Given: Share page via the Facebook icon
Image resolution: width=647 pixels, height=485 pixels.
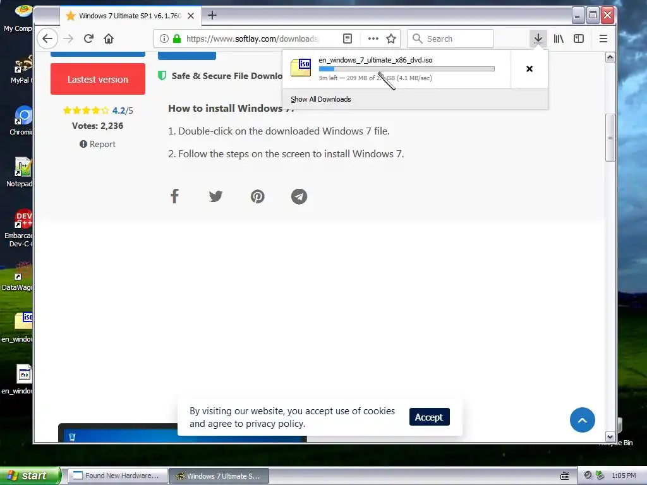Looking at the screenshot, I should (174, 196).
